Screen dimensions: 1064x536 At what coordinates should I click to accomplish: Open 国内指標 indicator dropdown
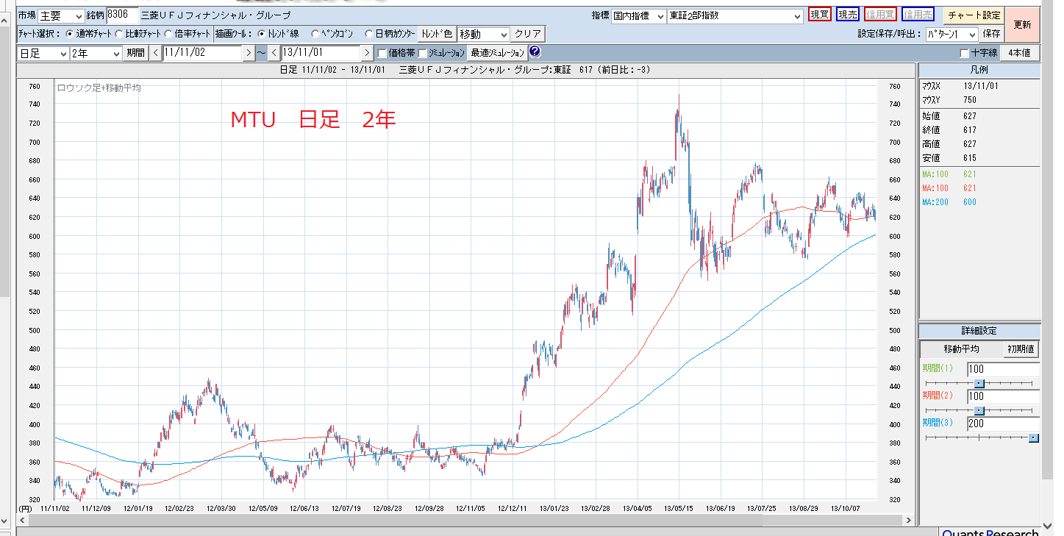[x=638, y=15]
